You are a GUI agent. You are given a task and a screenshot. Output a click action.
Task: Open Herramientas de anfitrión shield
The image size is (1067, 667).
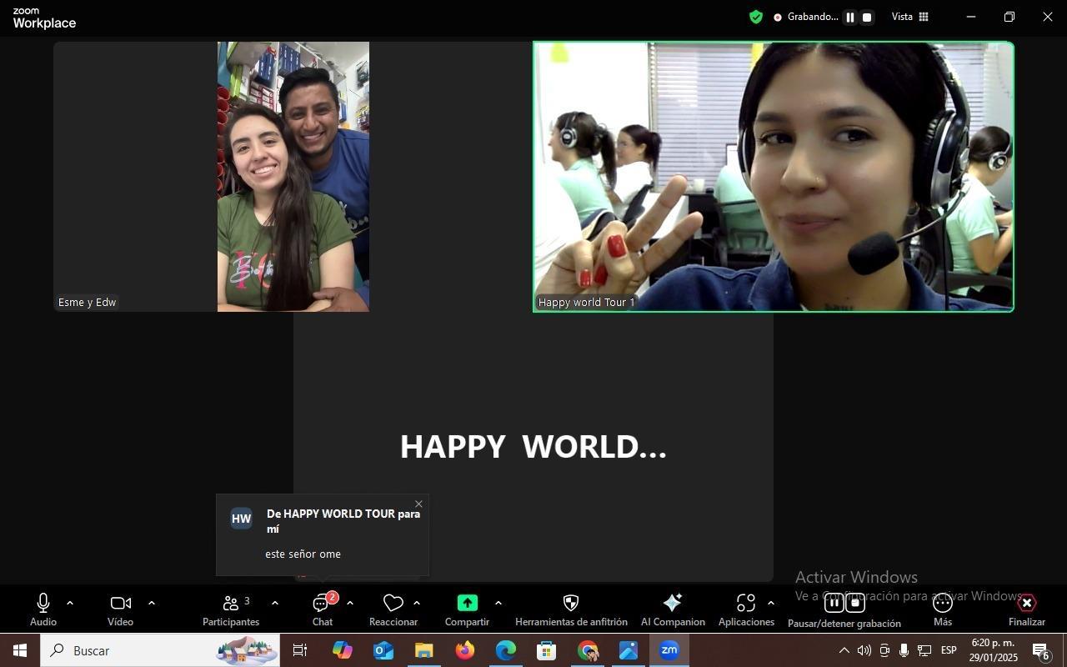coord(571,609)
